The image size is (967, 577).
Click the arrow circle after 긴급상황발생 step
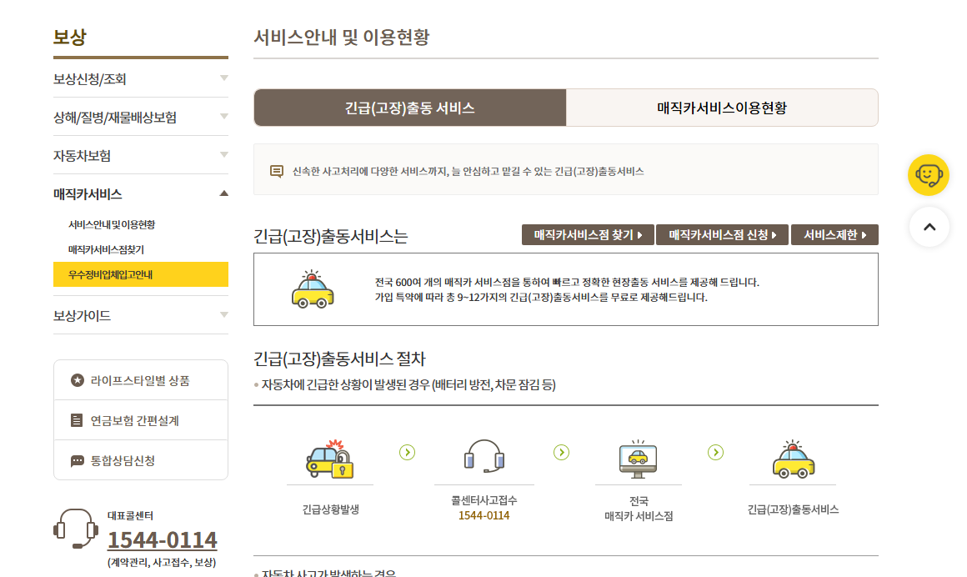[x=407, y=452]
